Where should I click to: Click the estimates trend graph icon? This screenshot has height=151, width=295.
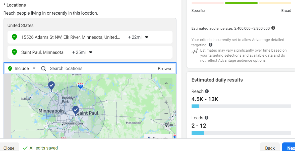(195, 51)
